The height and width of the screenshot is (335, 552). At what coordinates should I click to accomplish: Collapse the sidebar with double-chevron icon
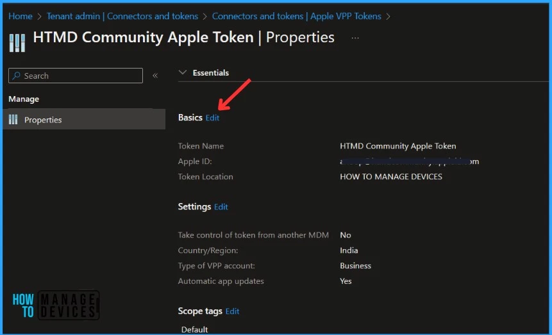(155, 76)
